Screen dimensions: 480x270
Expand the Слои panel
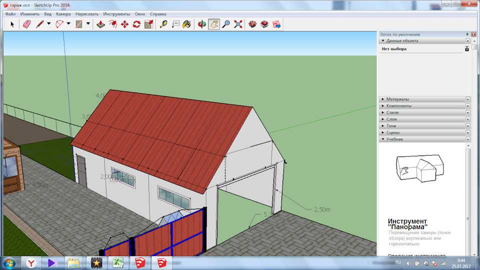point(383,119)
